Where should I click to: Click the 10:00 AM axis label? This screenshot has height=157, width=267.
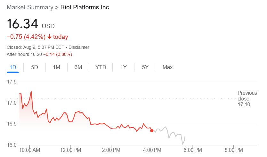click(x=29, y=150)
